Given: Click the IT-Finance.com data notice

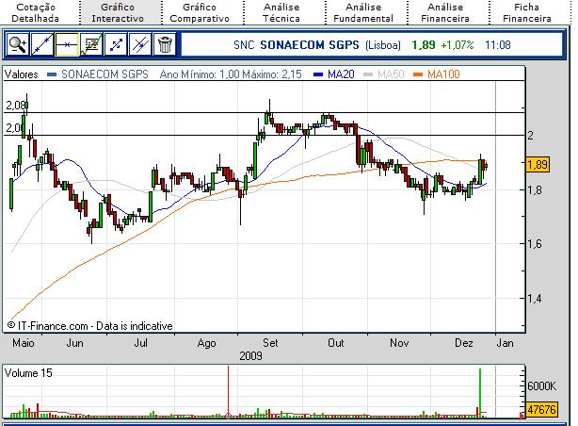Looking at the screenshot, I should 90,326.
